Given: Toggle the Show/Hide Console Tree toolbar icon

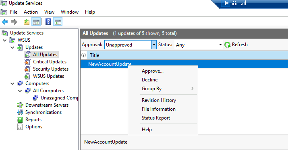Looking at the screenshot, I should point(36,22).
